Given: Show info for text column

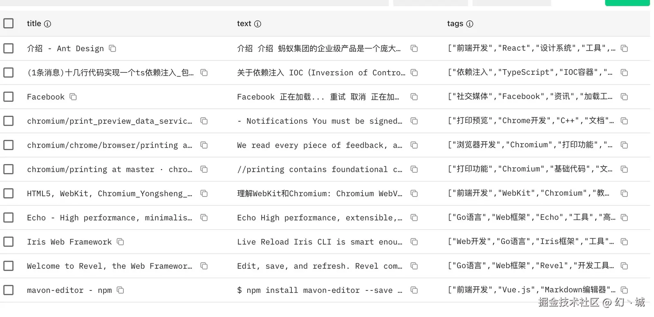Looking at the screenshot, I should 258,24.
